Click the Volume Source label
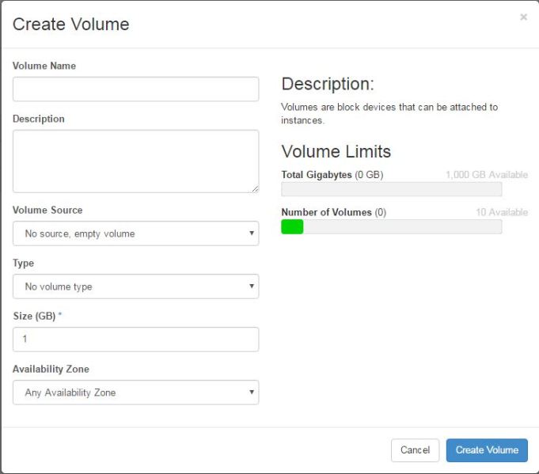The width and height of the screenshot is (539, 474). tap(47, 210)
